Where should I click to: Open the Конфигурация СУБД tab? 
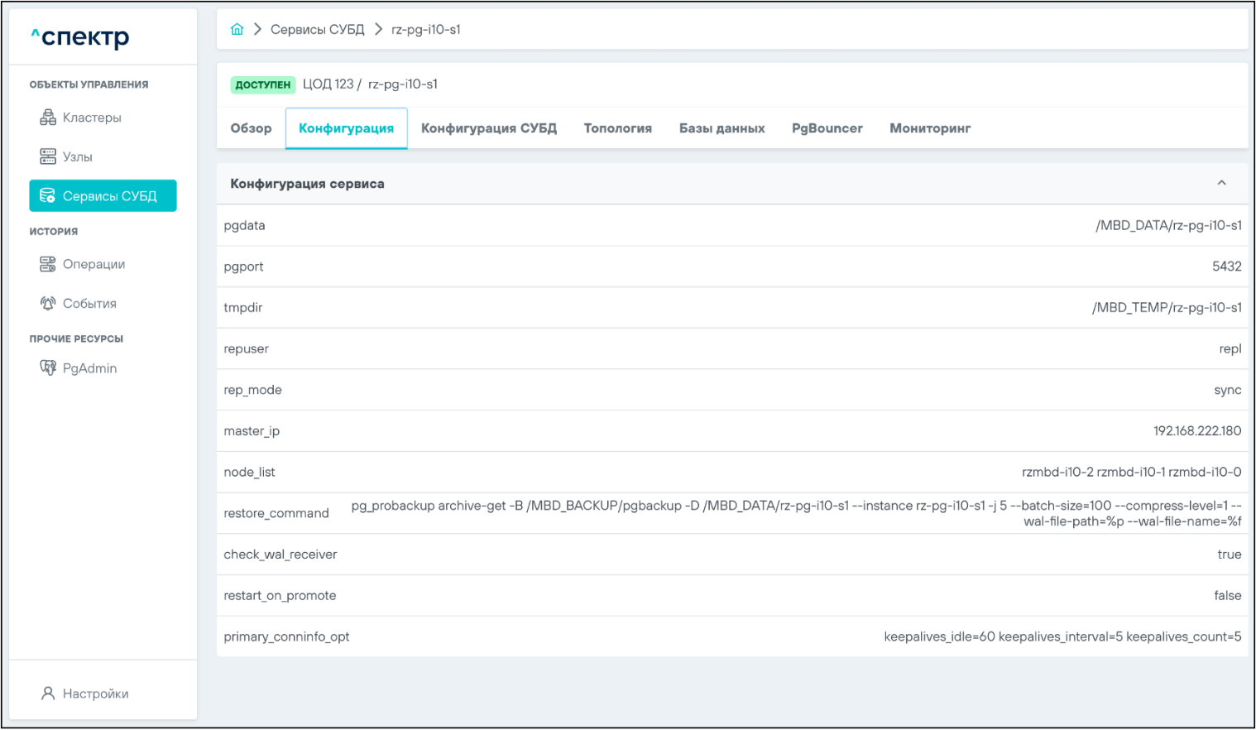coord(488,128)
